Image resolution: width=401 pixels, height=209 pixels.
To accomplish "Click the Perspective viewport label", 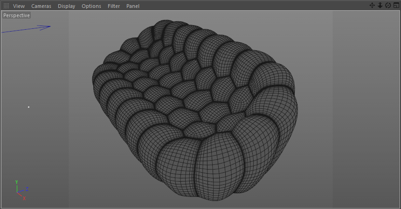I will (16, 15).
